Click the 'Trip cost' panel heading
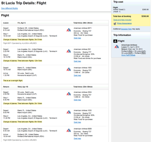This screenshot has width=152, height=142. coord(118,2)
